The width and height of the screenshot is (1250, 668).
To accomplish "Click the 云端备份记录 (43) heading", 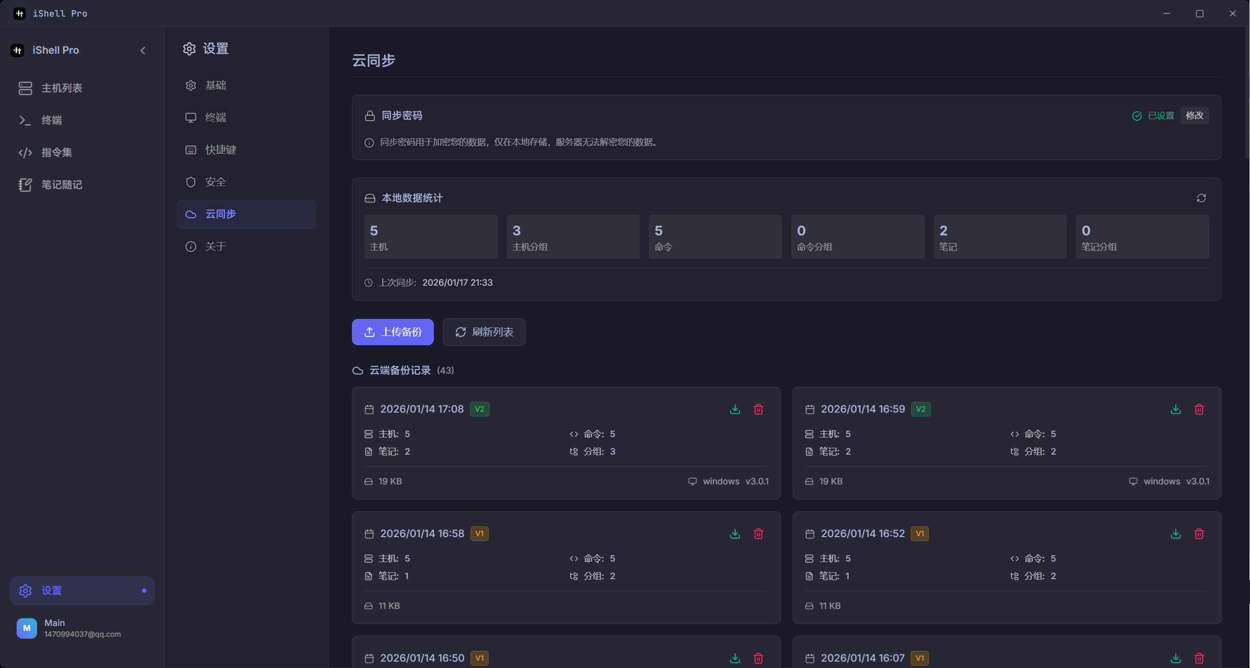I will click(x=403, y=371).
